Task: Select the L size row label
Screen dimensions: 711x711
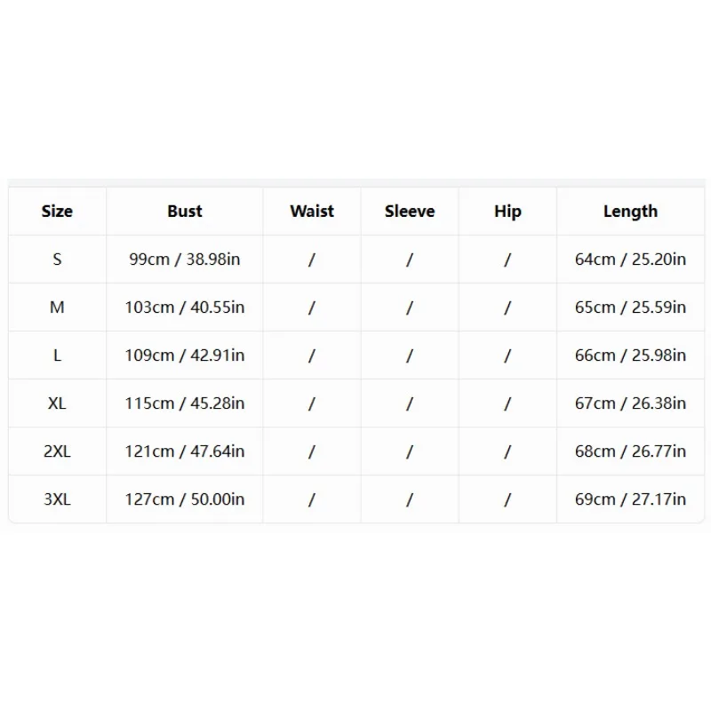Action: [x=57, y=355]
